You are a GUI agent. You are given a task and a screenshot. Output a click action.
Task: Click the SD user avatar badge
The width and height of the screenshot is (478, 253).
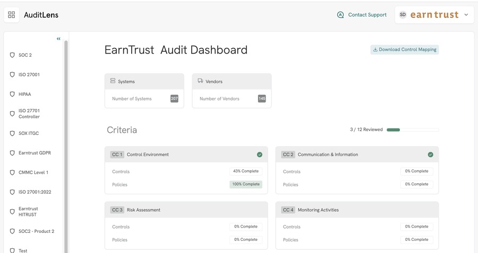(403, 15)
